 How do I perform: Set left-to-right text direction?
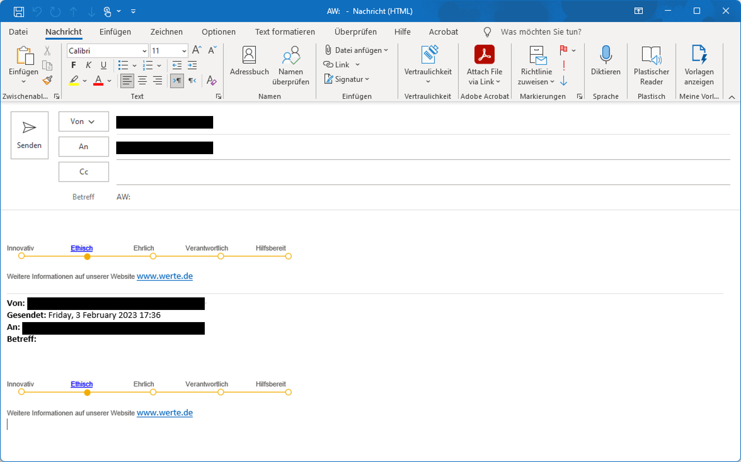(x=177, y=80)
